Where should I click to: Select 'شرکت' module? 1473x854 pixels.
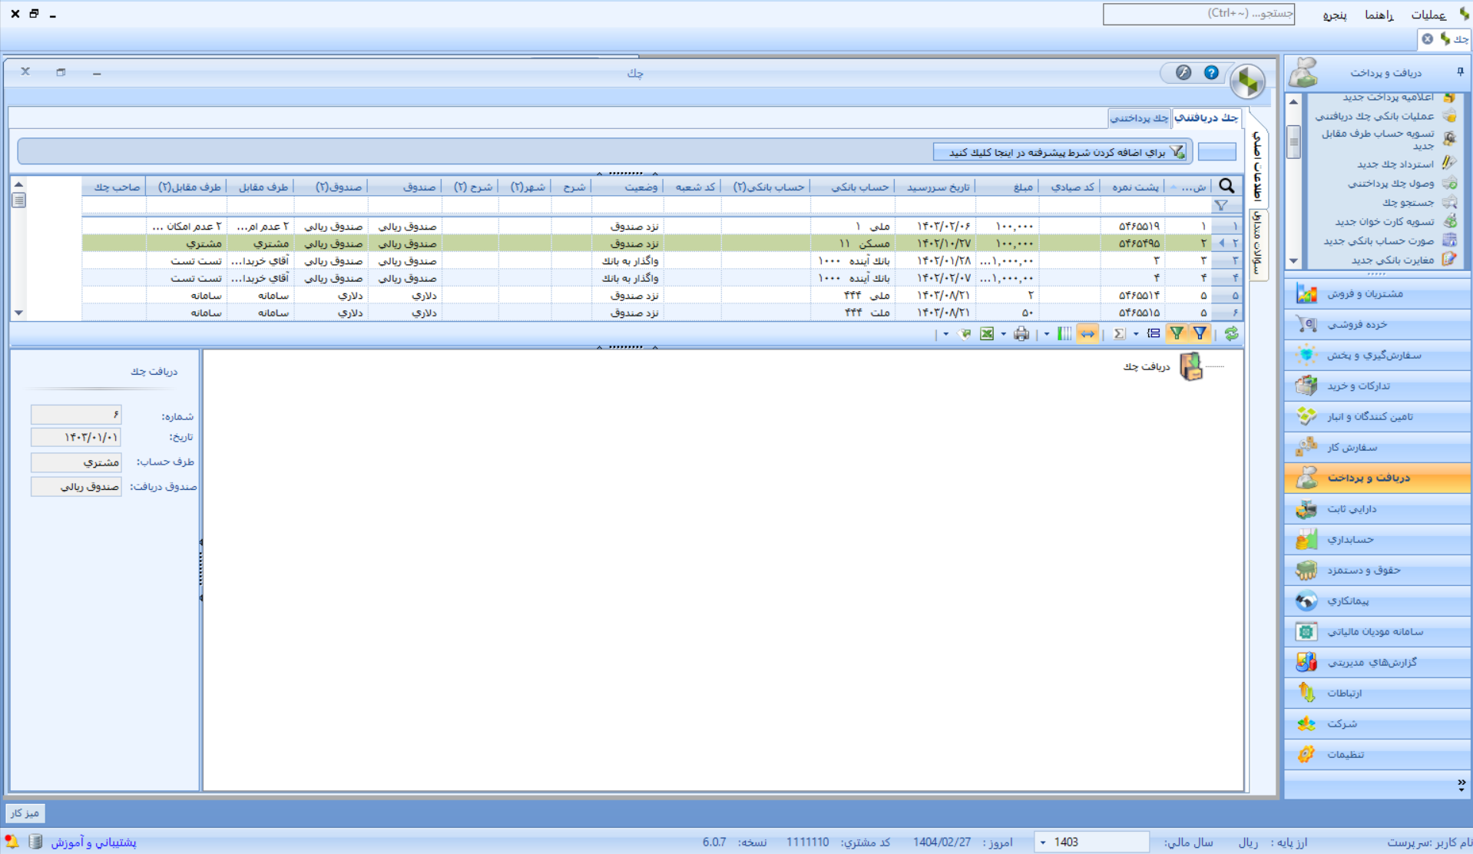1377,723
